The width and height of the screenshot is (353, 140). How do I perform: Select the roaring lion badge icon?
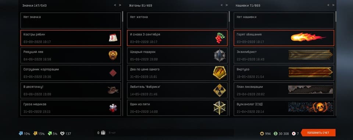coord(113,55)
